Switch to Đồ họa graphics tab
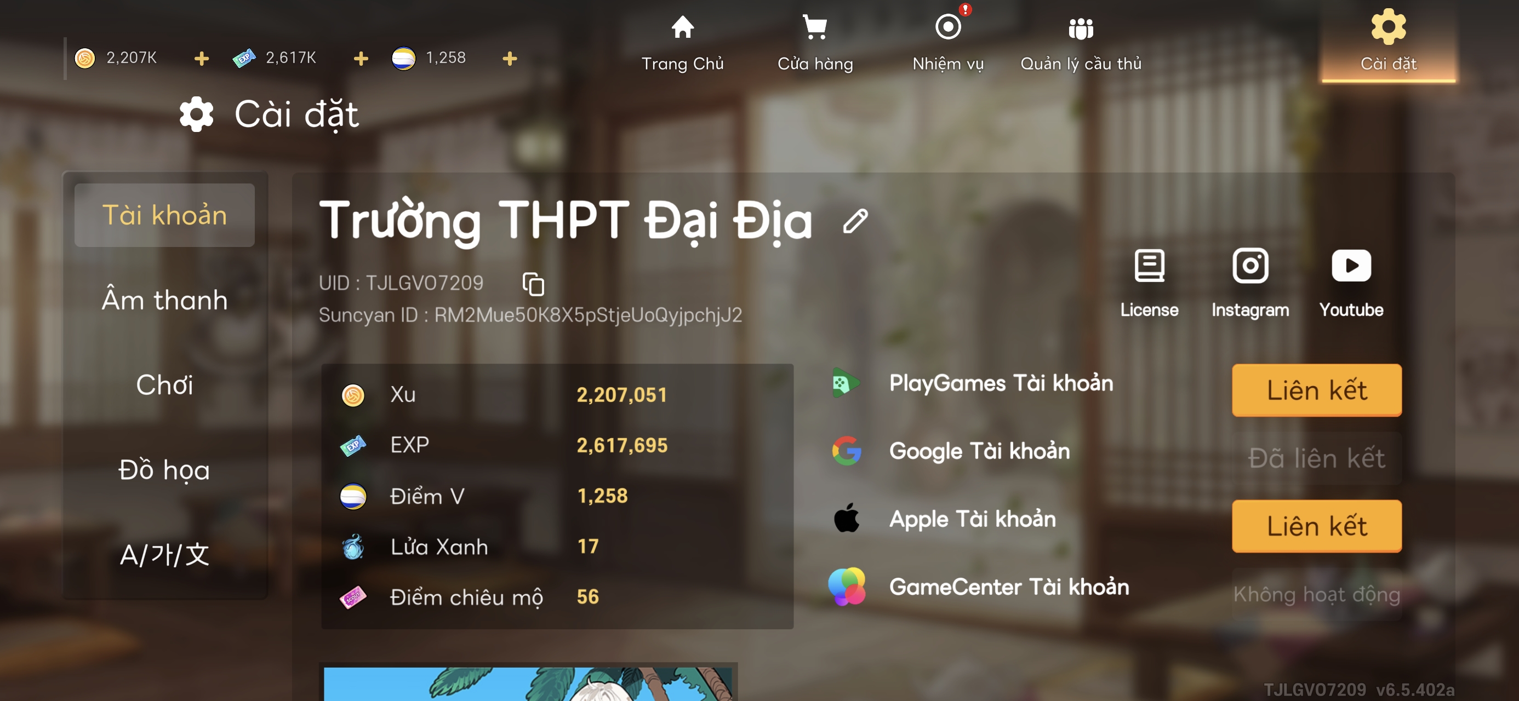 tap(164, 470)
